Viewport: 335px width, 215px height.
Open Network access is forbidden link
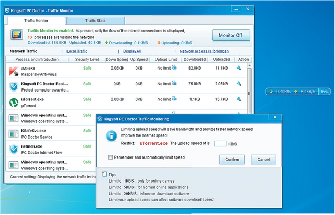(204, 51)
